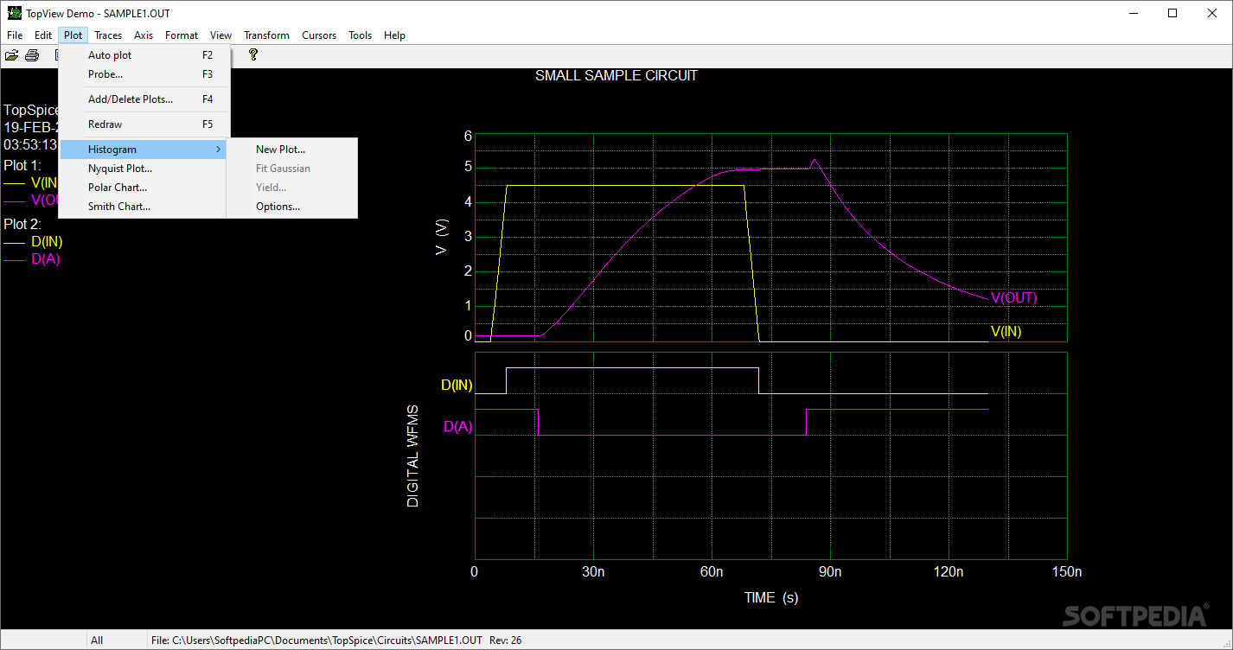
Task: Close the TopView Demo window
Action: point(1212,13)
